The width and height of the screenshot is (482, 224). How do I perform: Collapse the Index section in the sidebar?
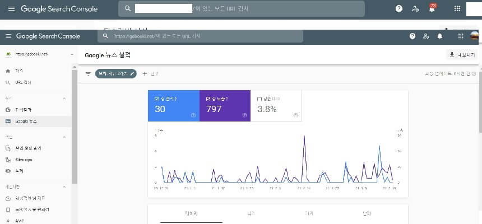tap(64, 137)
